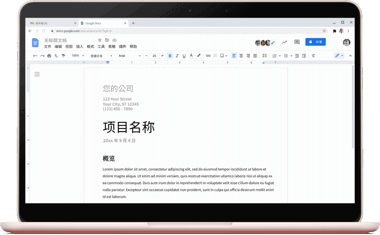Viewport: 380px width, 235px height.
Task: Enable underline formatting
Action: (x=184, y=55)
